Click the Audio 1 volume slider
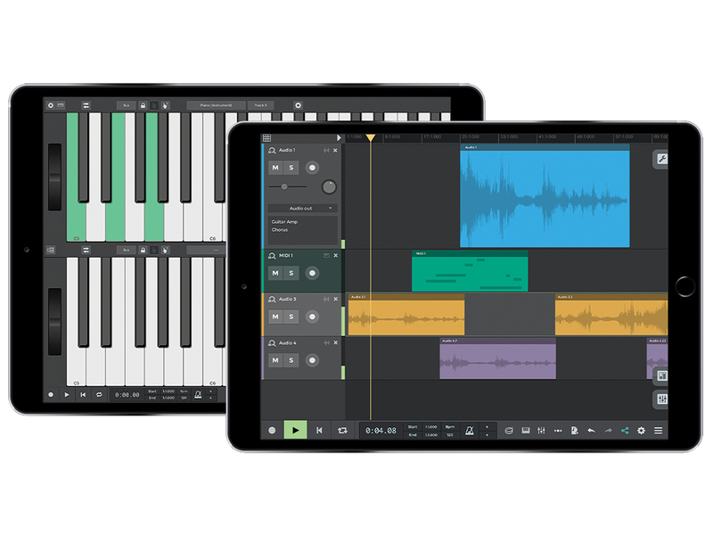Viewport: 713px width, 535px height. pos(284,185)
